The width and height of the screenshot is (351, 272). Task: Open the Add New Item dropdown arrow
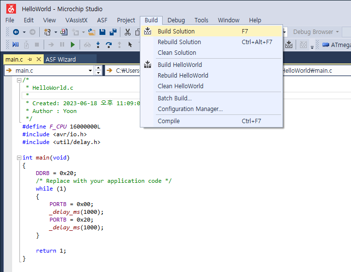[x=84, y=32]
